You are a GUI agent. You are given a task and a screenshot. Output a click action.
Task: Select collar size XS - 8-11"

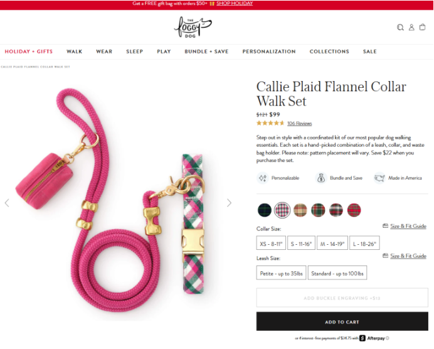click(271, 244)
